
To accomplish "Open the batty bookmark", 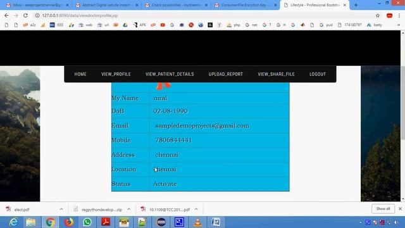I will 374,25.
